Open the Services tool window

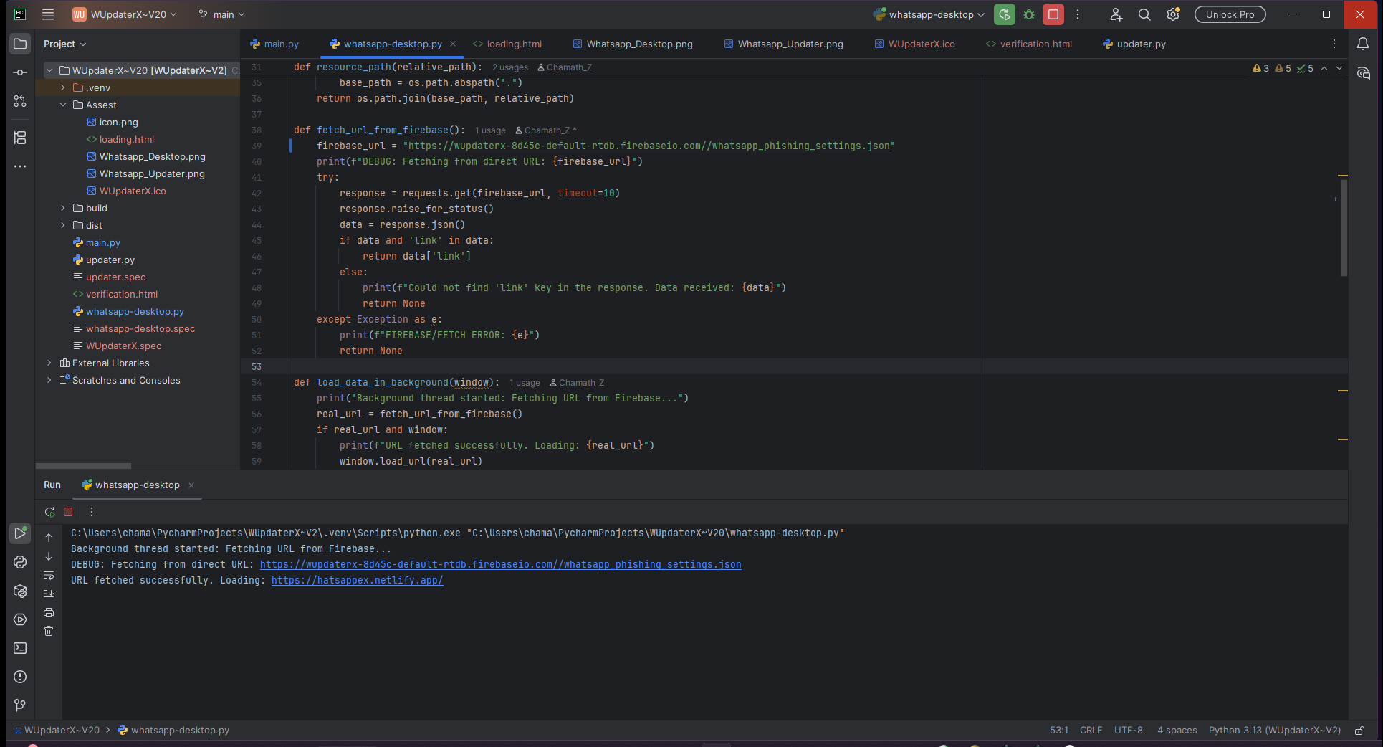coord(20,619)
